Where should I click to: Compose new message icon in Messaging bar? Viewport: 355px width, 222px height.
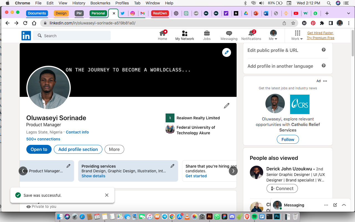[x=335, y=205]
